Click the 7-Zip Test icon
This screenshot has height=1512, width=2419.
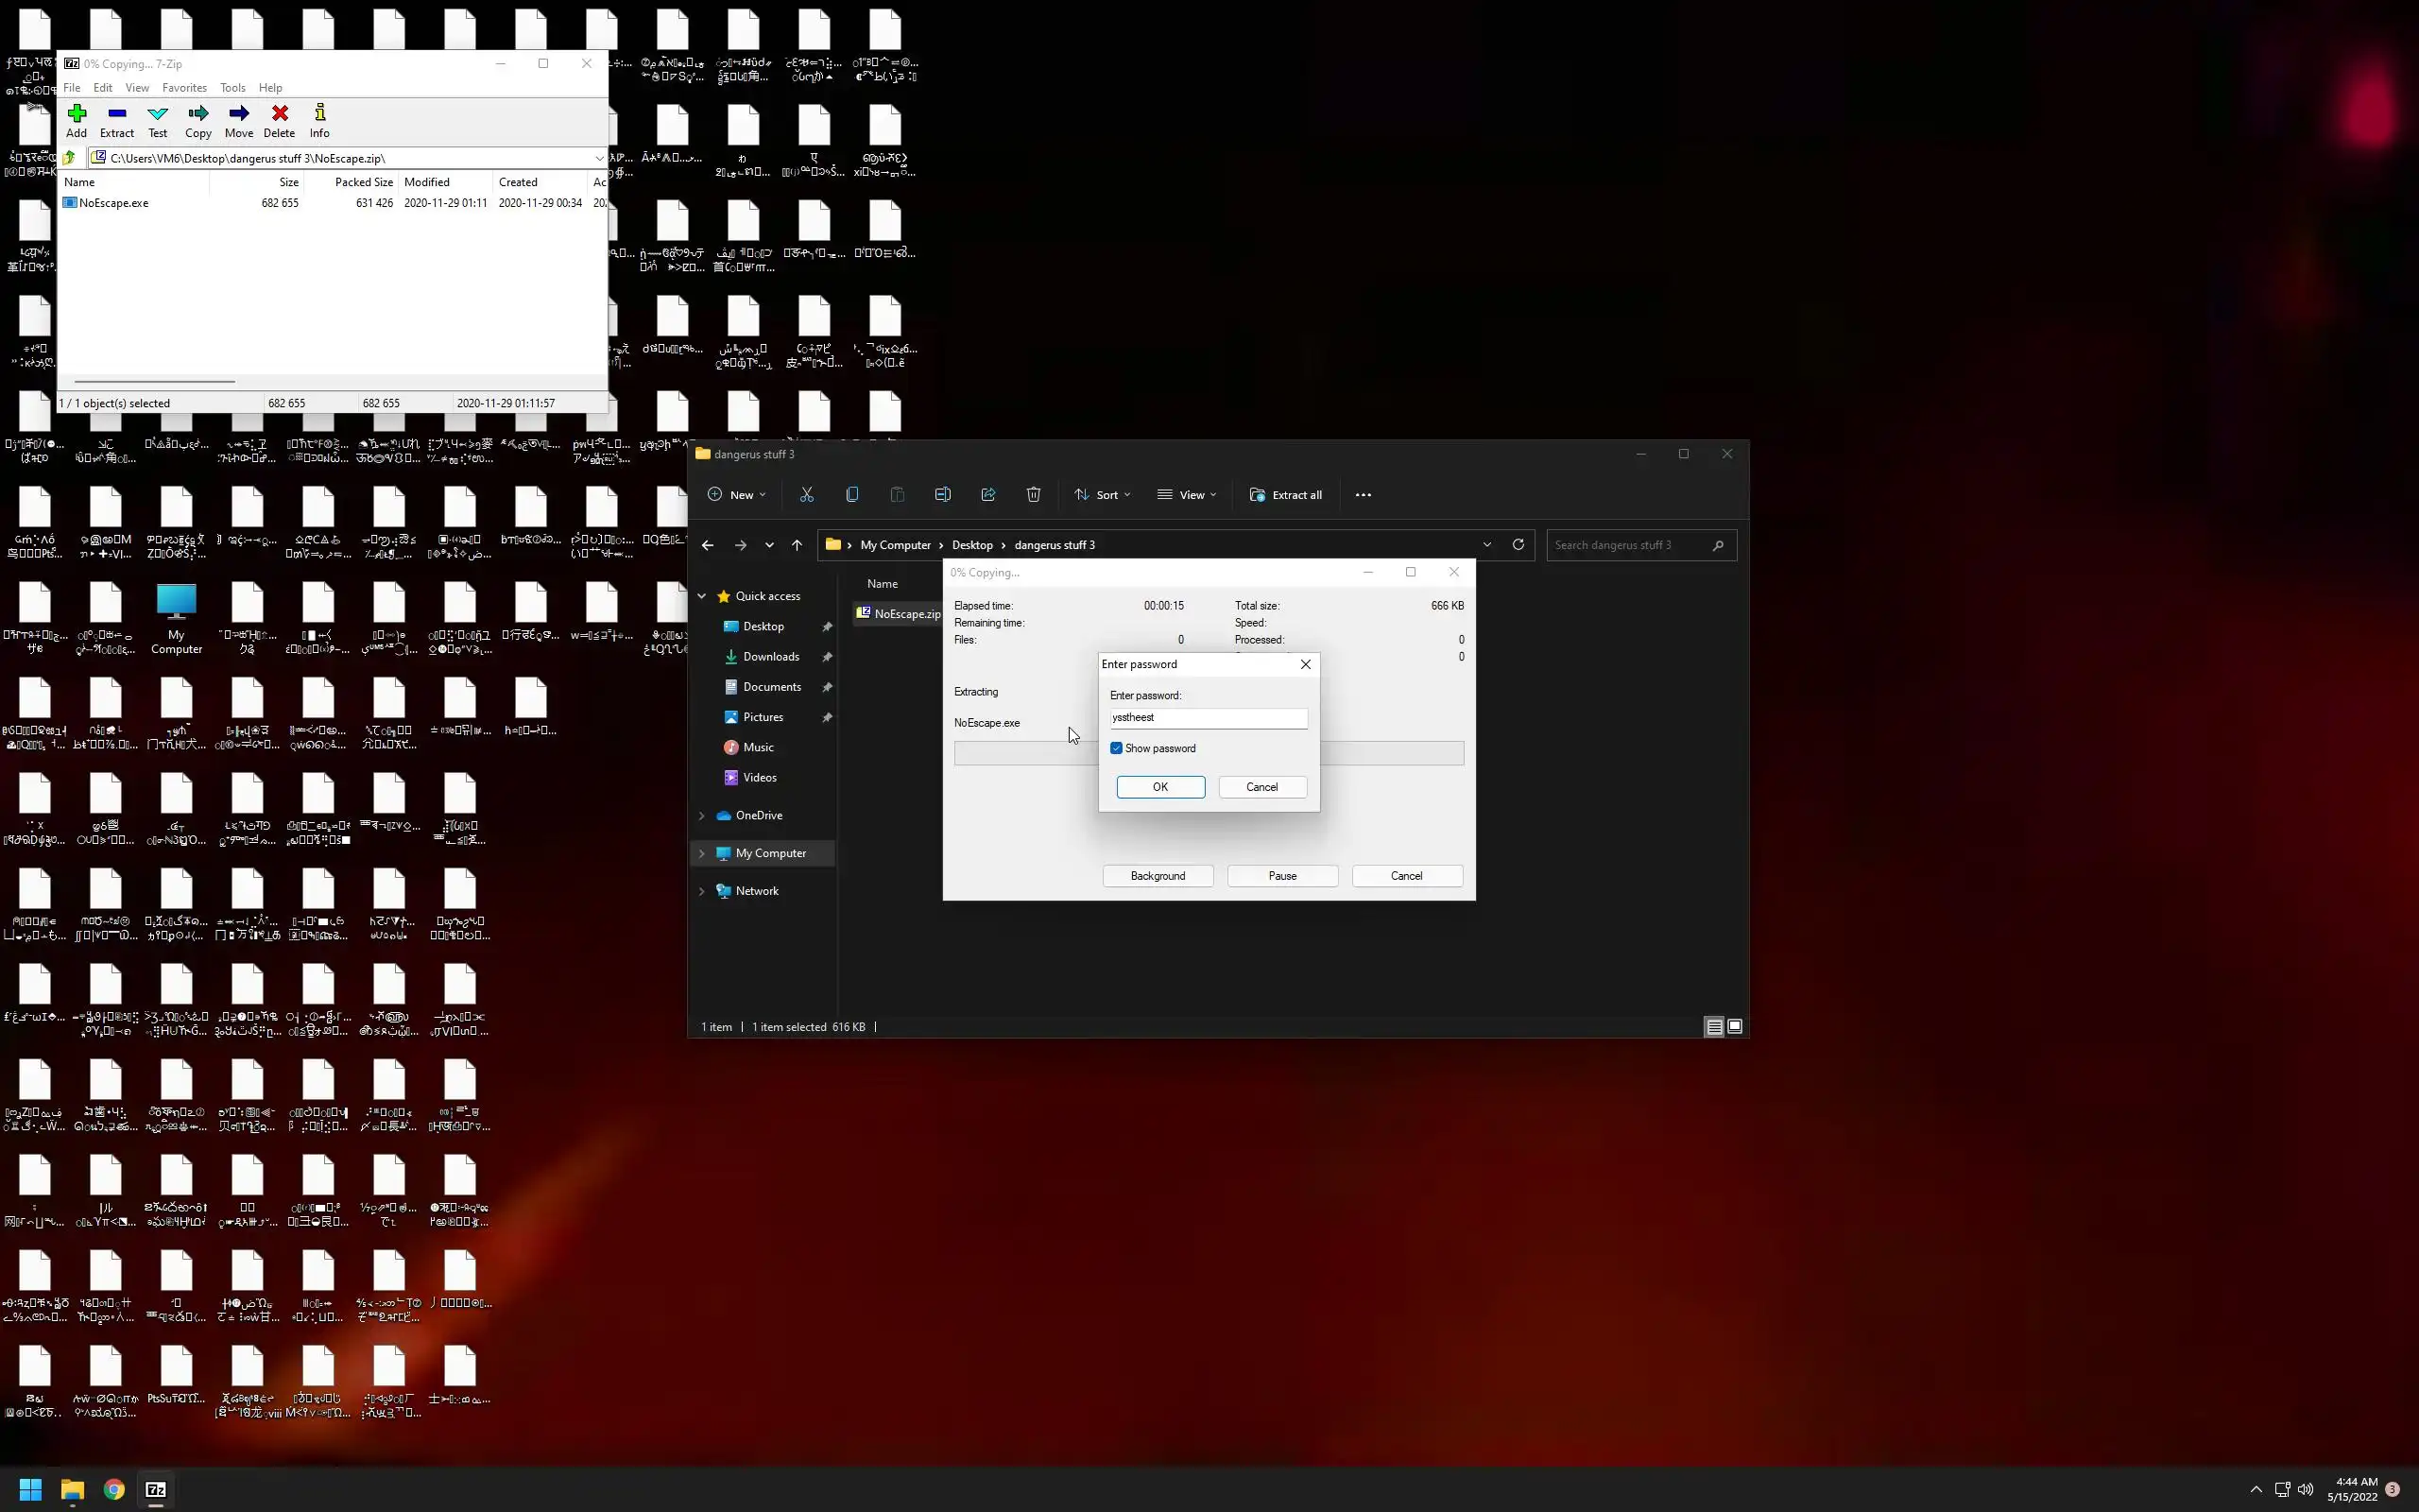tap(158, 120)
